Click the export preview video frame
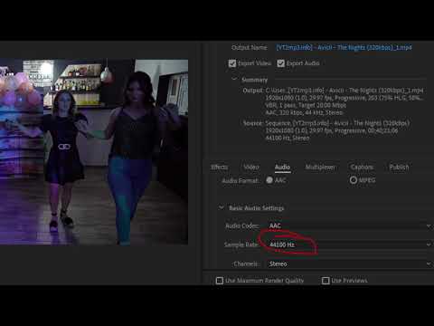The image size is (434, 326). pos(94,152)
